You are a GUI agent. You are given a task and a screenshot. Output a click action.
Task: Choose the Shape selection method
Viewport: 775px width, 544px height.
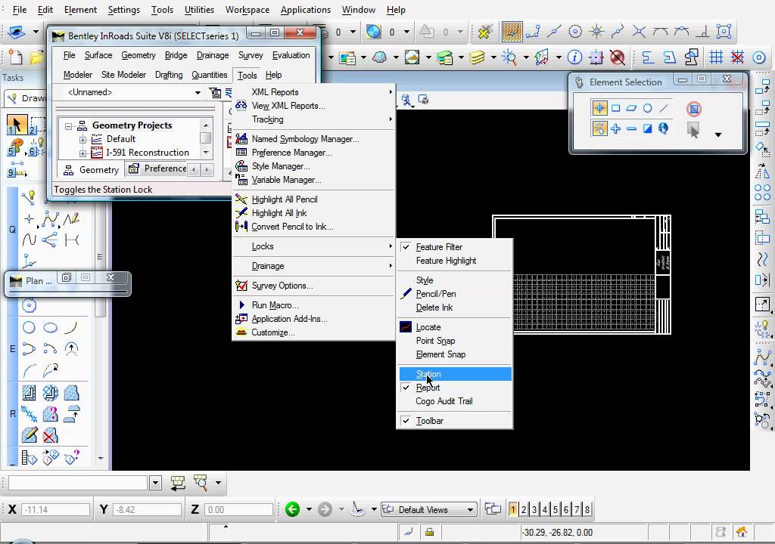click(631, 108)
